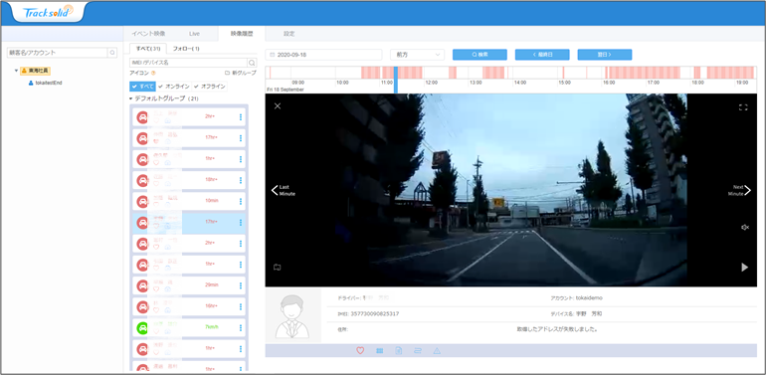766x375 pixels.
Task: Toggle the すべて filter checkbox
Action: click(142, 87)
